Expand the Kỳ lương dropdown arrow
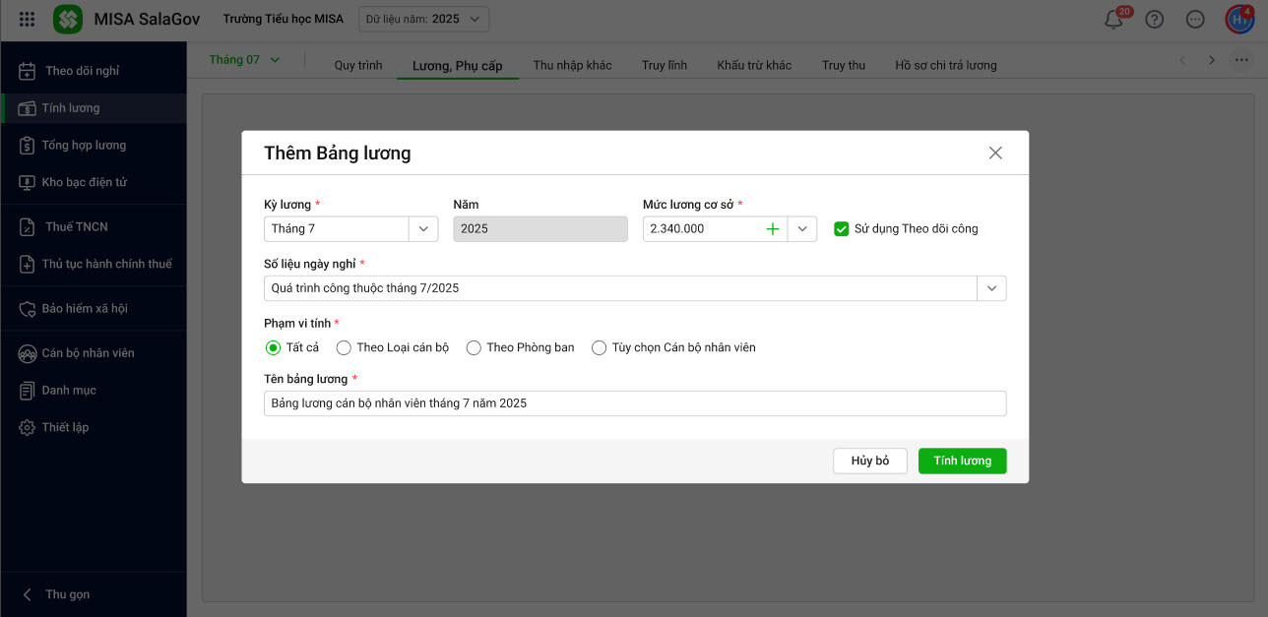This screenshot has height=617, width=1268. (x=423, y=228)
